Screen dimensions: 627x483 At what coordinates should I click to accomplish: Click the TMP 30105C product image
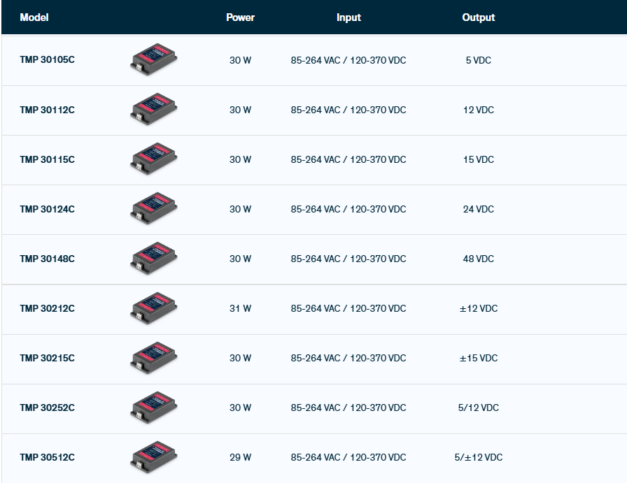click(153, 60)
